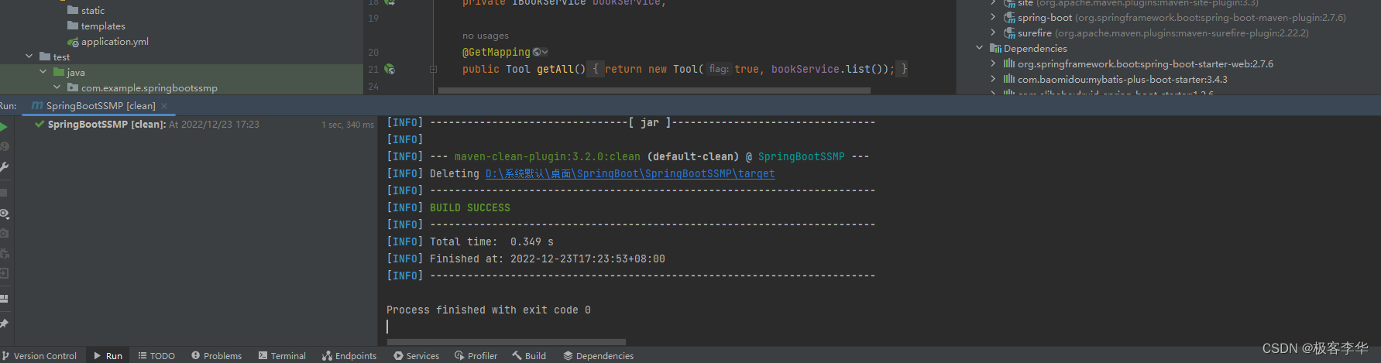
Task: Open the Run tool window tab
Action: pyautogui.click(x=108, y=356)
